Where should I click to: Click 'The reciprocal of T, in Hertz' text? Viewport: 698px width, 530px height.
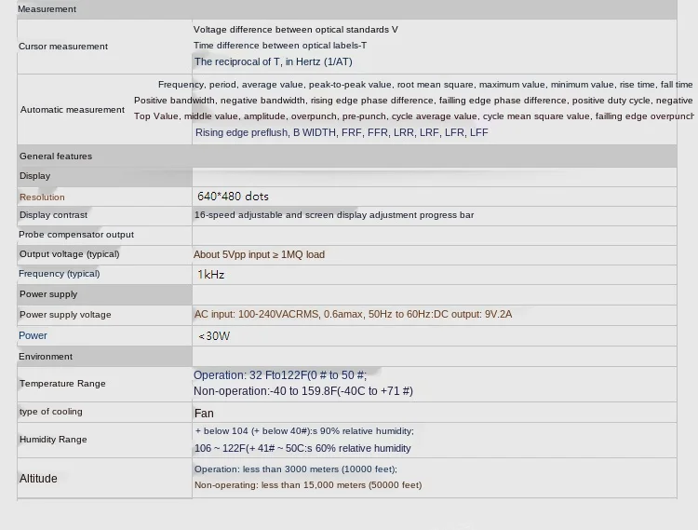tap(274, 61)
